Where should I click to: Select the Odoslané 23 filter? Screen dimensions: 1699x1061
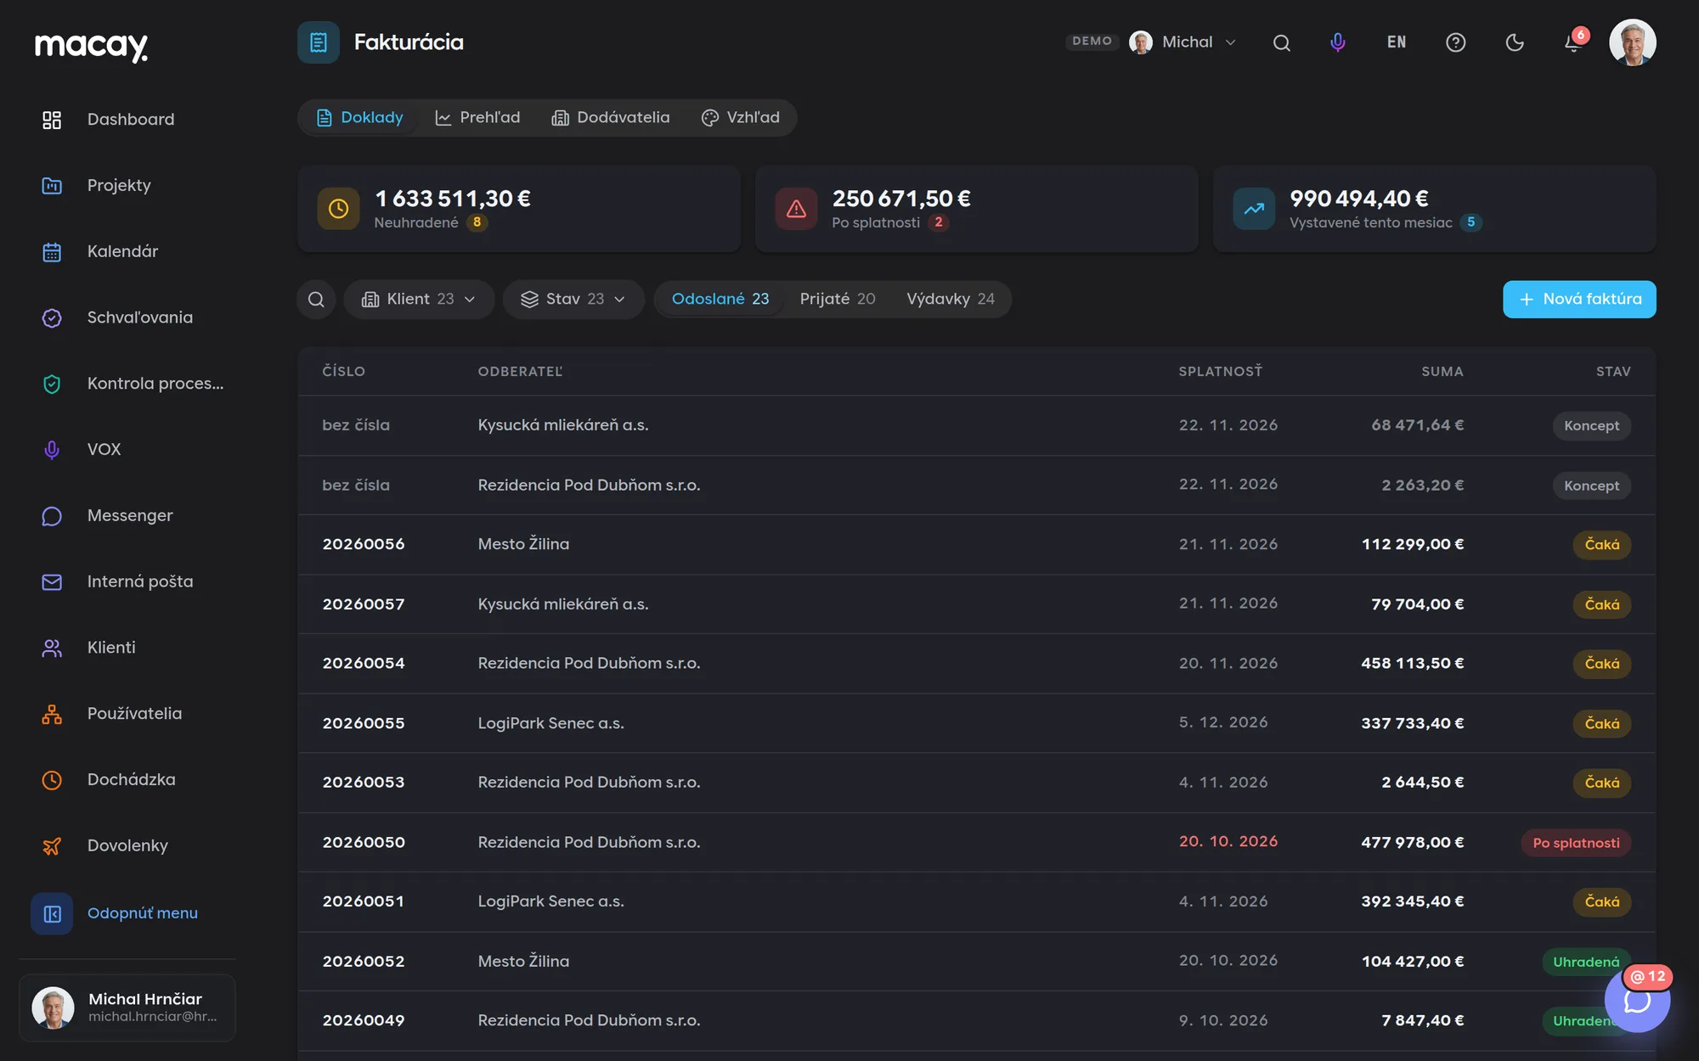720,300
